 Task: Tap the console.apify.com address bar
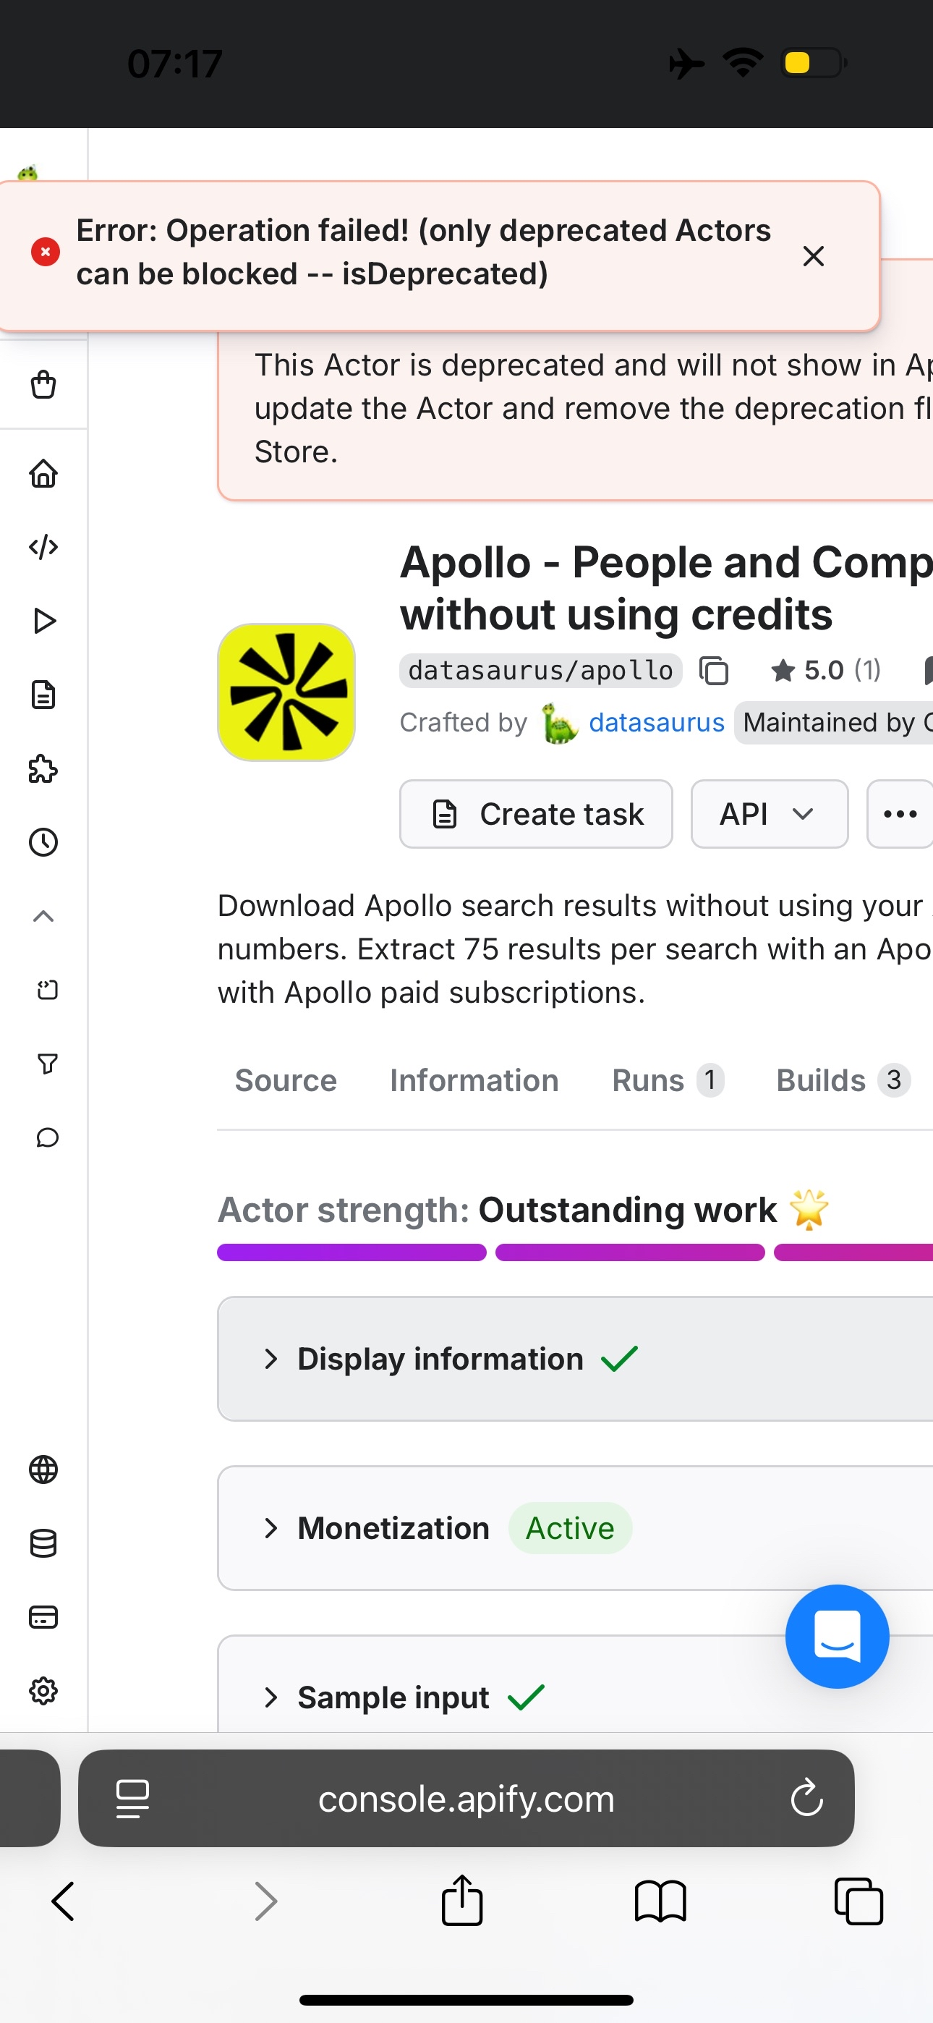[x=466, y=1799]
